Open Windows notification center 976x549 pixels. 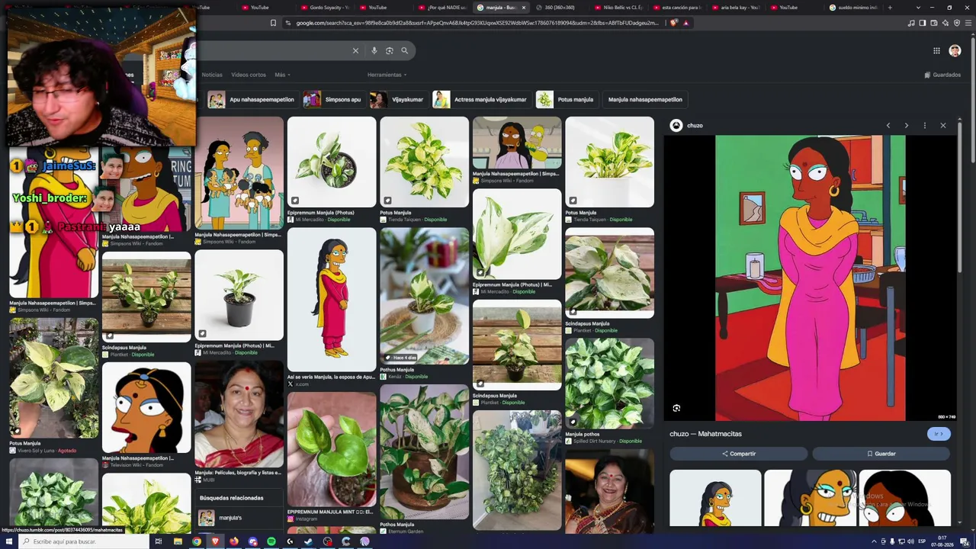pos(964,541)
